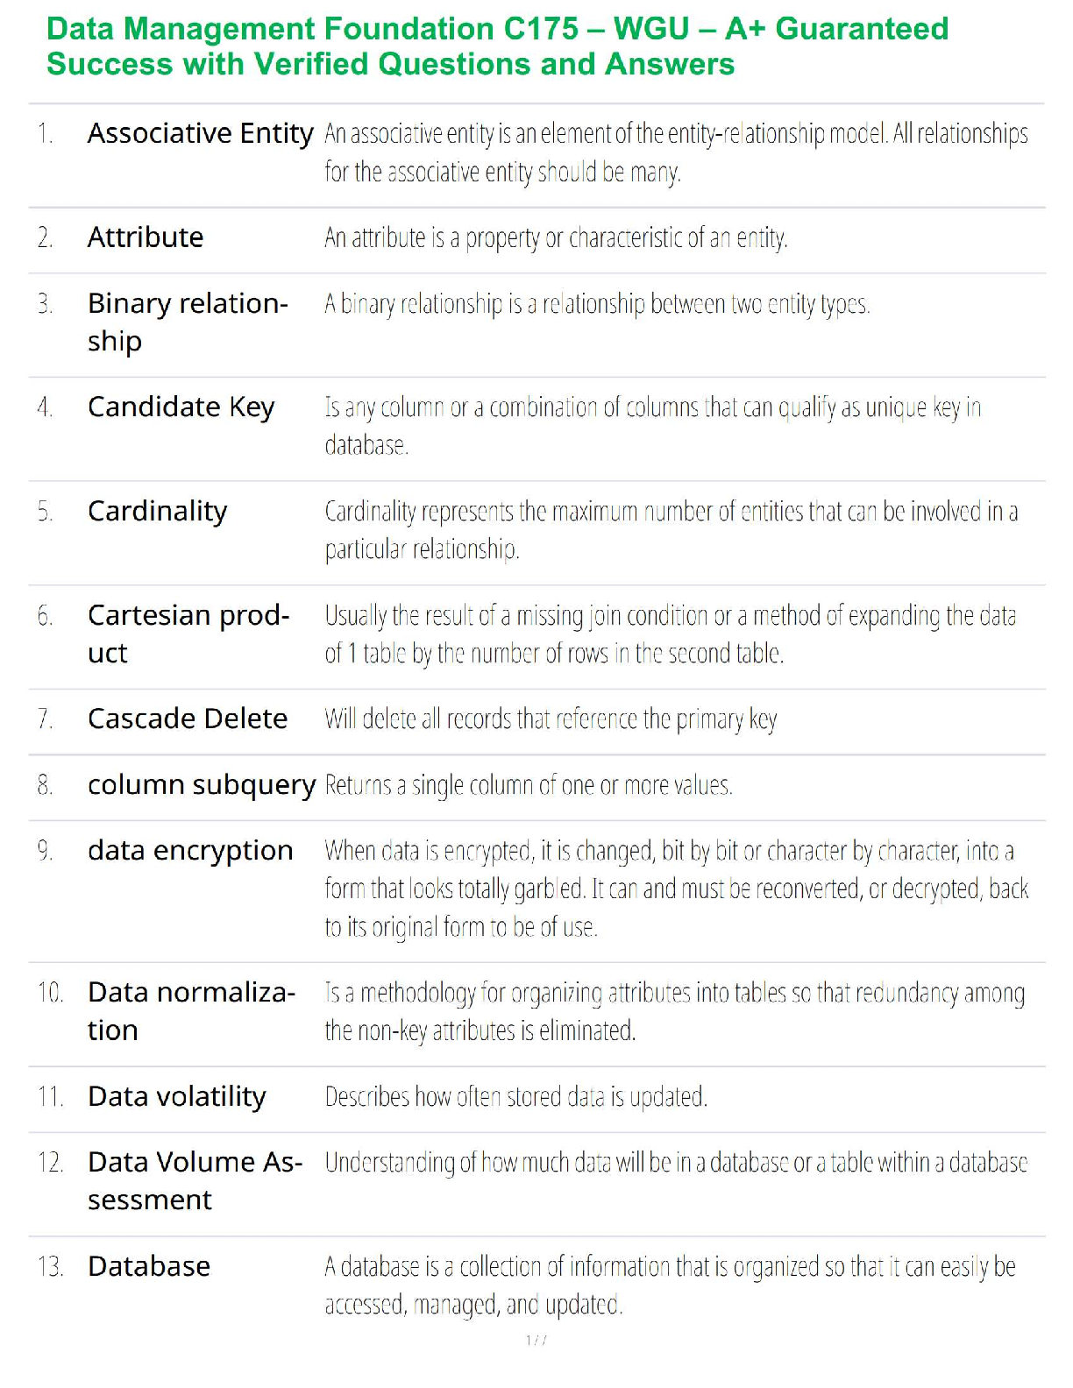The height and width of the screenshot is (1388, 1073).
Task: Click the "data encryption" term
Action: click(x=190, y=851)
